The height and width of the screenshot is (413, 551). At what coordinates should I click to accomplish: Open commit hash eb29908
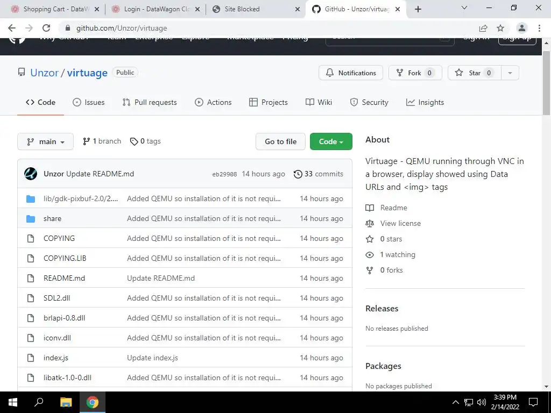[x=224, y=174]
